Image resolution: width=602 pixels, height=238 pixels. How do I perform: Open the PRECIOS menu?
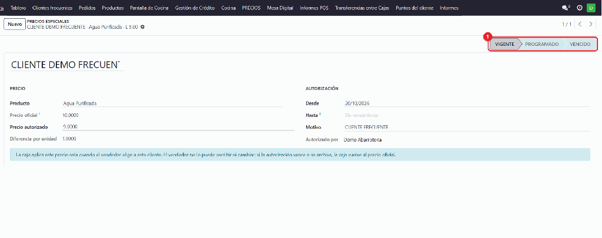coord(251,8)
